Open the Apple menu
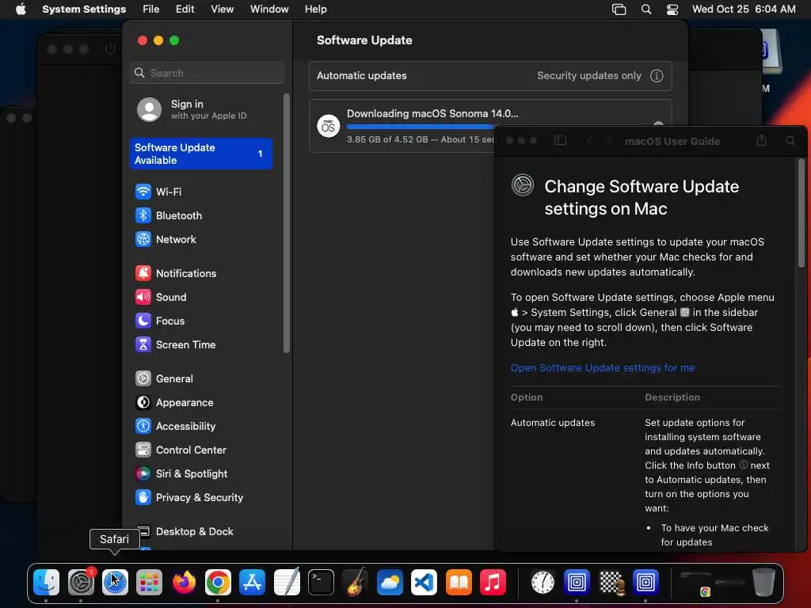This screenshot has height=608, width=811. 21,9
